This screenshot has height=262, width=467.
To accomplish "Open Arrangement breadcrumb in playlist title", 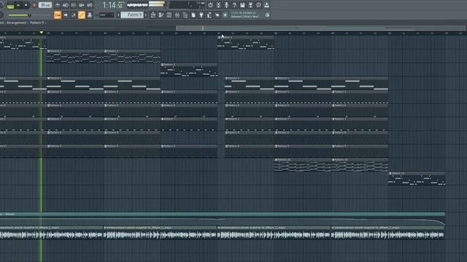I will click(16, 23).
